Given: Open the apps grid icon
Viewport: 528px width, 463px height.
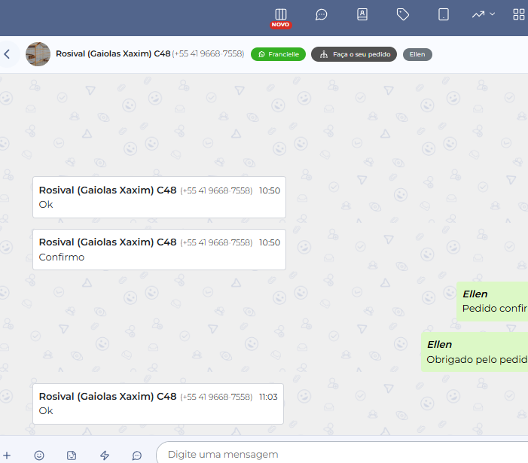Looking at the screenshot, I should pyautogui.click(x=518, y=14).
